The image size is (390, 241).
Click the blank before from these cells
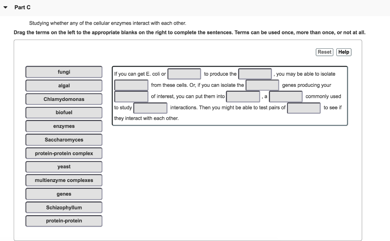[x=131, y=85]
